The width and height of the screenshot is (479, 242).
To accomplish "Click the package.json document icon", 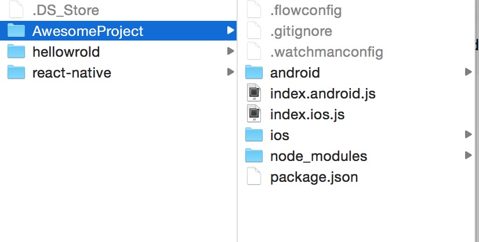I will [x=254, y=176].
